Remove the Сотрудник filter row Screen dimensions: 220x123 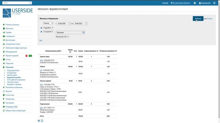tap(41, 32)
